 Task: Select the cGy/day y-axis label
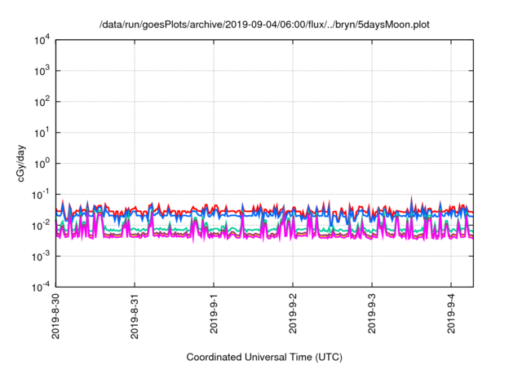click(21, 163)
